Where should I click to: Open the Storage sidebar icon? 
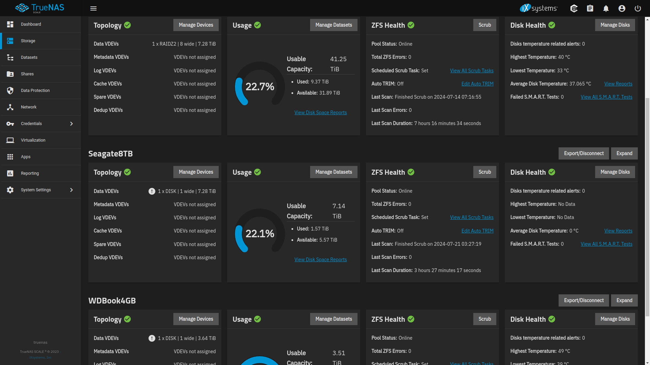pyautogui.click(x=11, y=41)
